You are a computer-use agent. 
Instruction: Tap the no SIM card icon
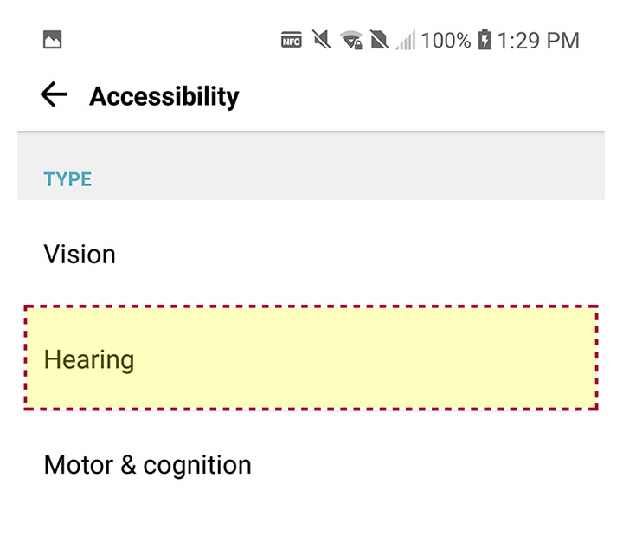tap(379, 40)
